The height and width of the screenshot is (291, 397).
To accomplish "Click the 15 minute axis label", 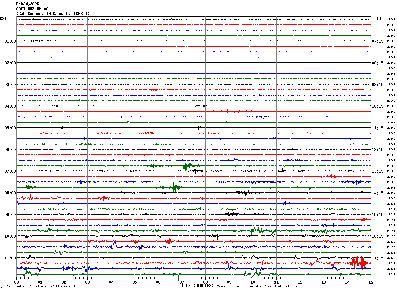I will (x=371, y=282).
